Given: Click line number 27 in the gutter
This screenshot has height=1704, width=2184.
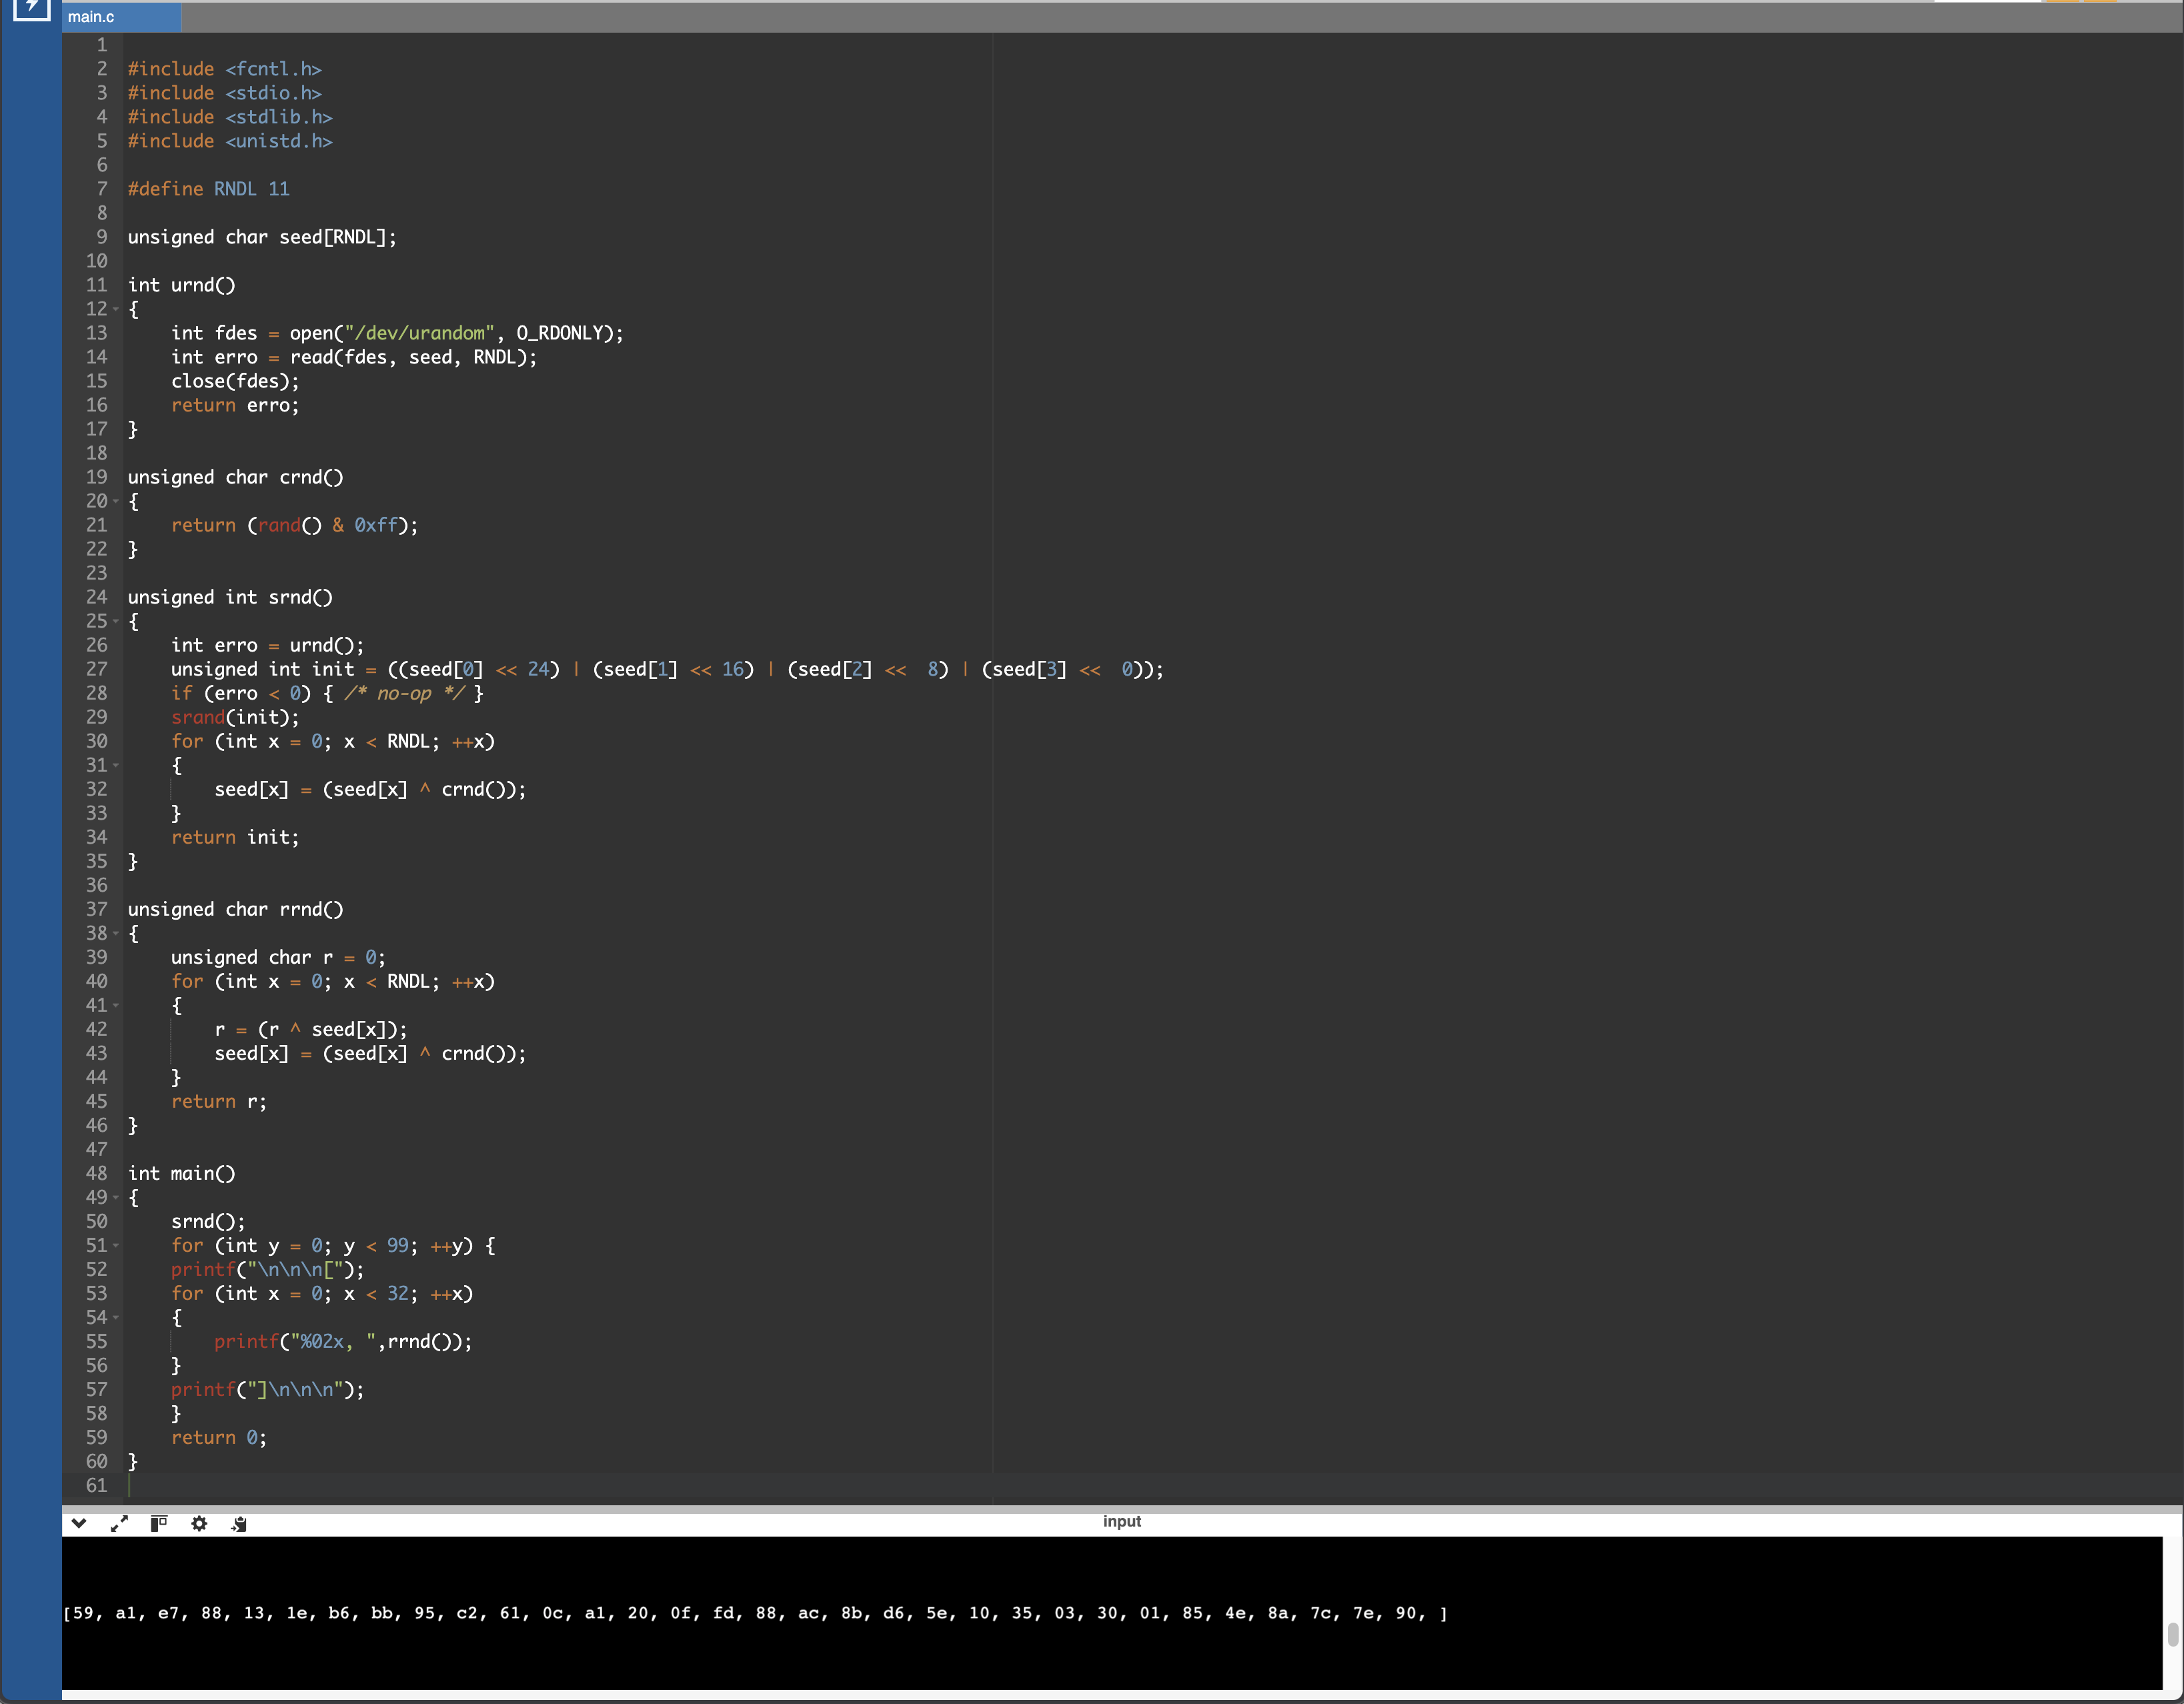Looking at the screenshot, I should 97,669.
